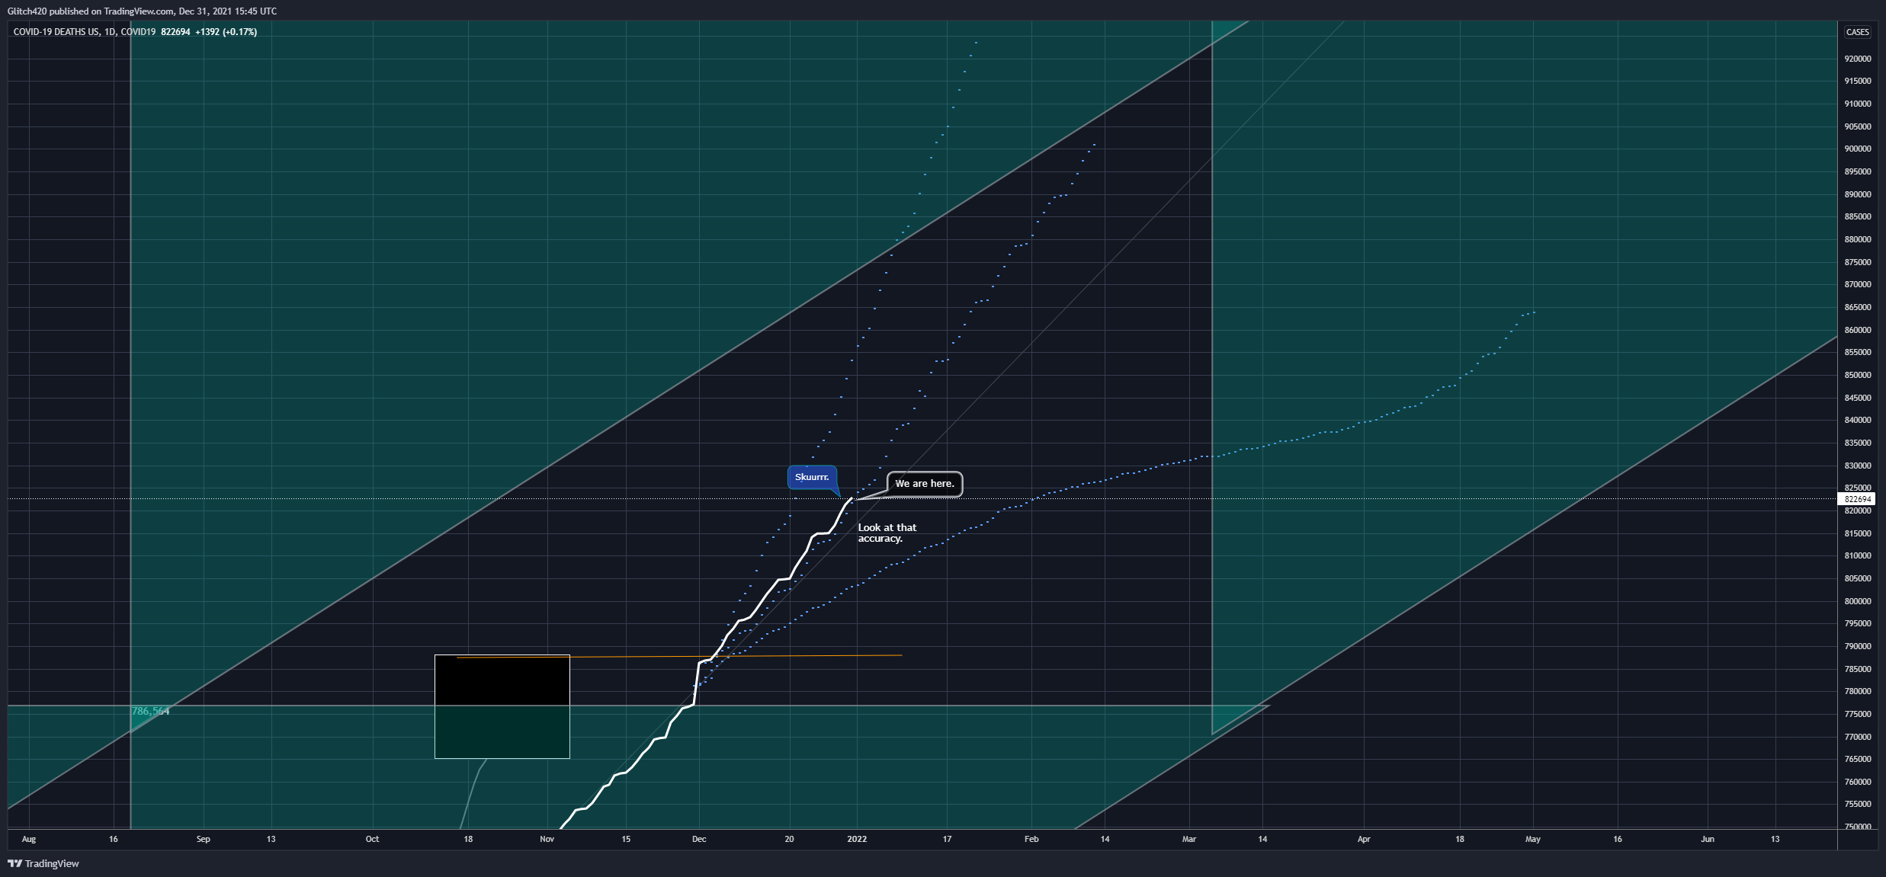Click the Aug label on time axis
This screenshot has width=1886, height=877.
(29, 839)
